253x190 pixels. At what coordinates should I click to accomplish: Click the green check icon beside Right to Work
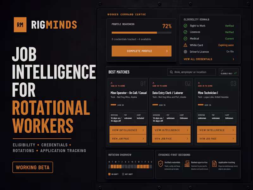point(185,26)
